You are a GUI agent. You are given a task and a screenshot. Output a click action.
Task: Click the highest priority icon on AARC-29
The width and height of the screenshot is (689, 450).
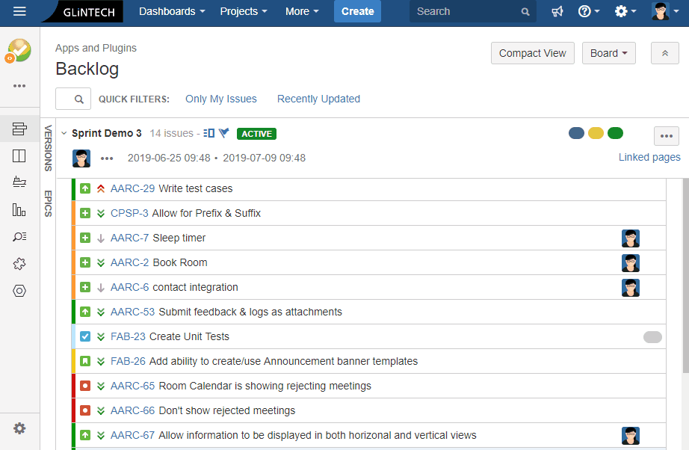(101, 188)
